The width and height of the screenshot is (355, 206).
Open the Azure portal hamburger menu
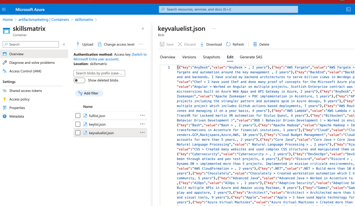point(3,9)
